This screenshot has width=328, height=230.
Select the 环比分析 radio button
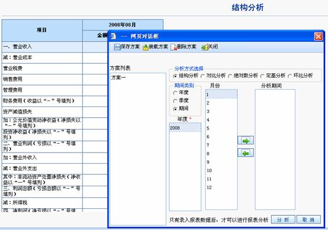(290, 76)
